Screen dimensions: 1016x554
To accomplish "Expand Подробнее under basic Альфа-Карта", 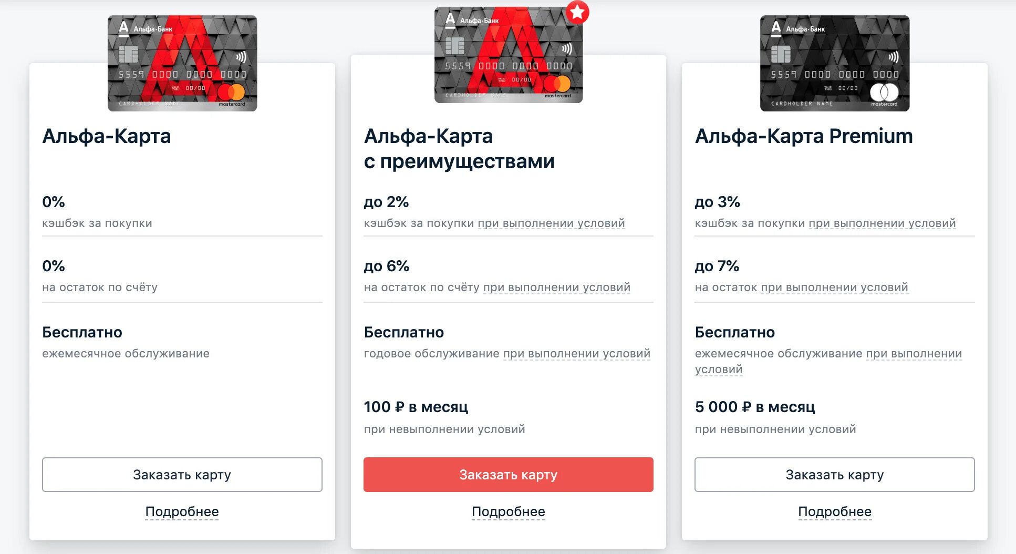I will (182, 511).
